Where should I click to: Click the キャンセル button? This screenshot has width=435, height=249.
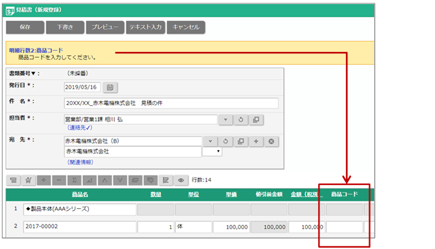click(x=186, y=27)
